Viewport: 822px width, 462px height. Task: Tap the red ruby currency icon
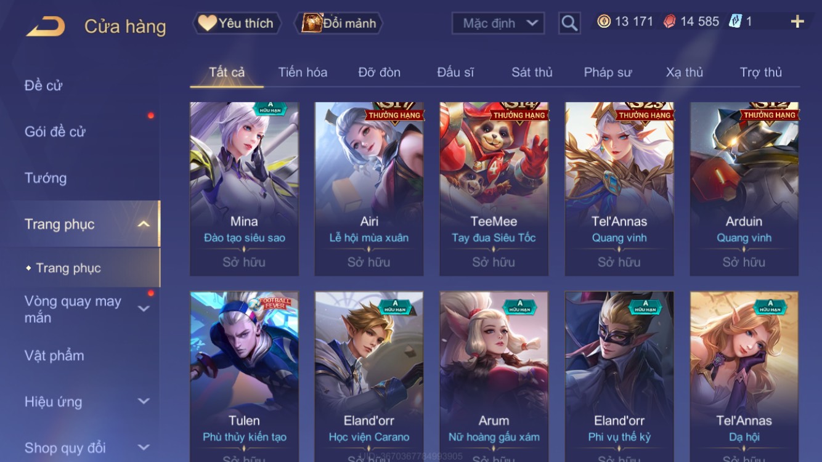tap(669, 22)
